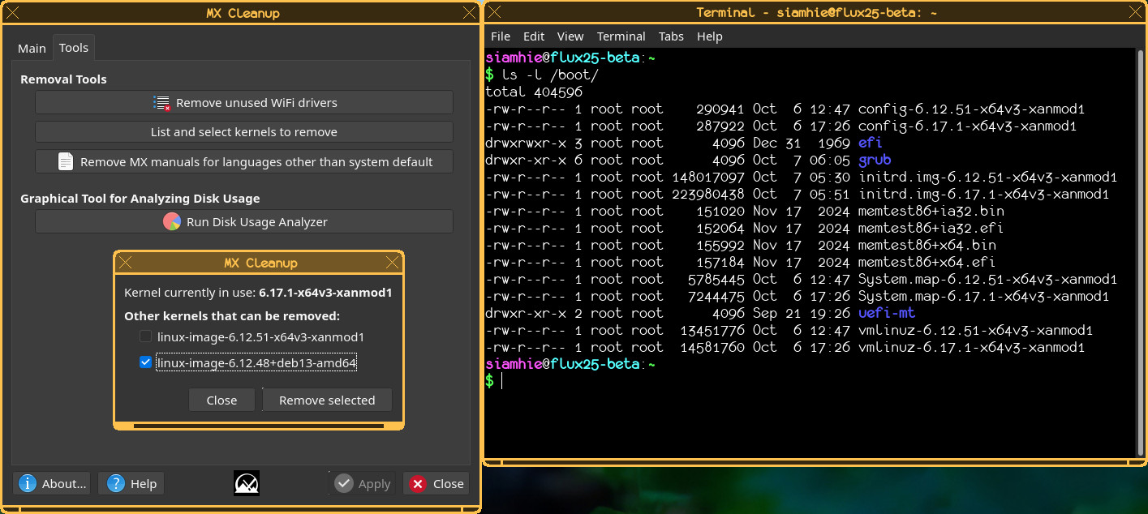Close the kernel removal dialog via title X
This screenshot has width=1148, height=514.
click(x=393, y=263)
